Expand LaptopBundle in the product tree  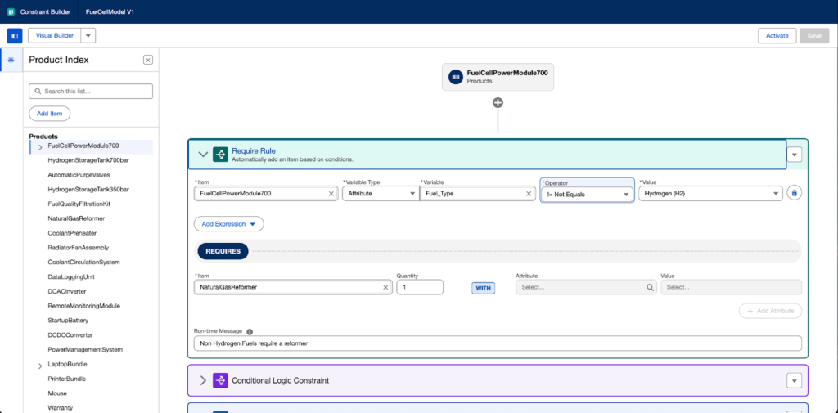(40, 366)
